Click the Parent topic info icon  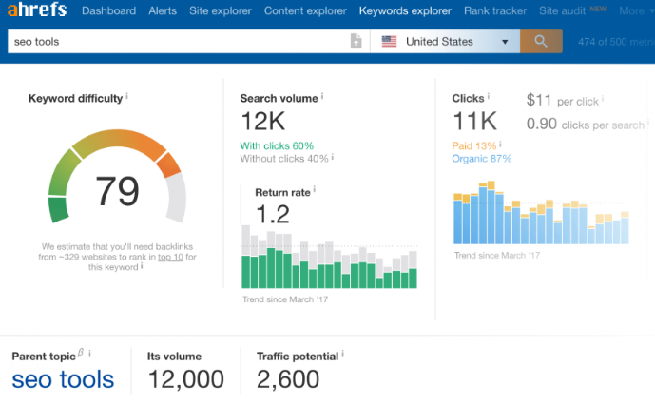(x=89, y=354)
